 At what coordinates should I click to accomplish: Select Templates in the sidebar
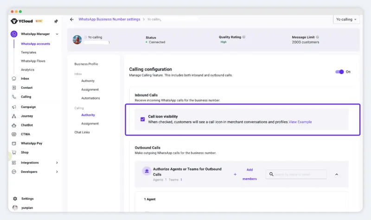tap(28, 52)
